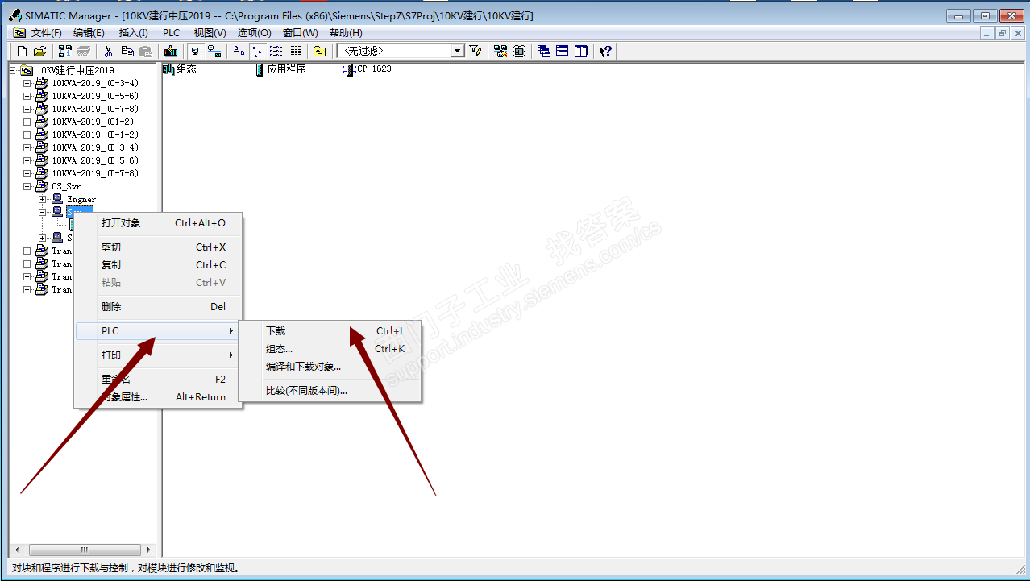
Task: Expand the 10KVA-2019_(D-3-4) tree node
Action: 27,147
